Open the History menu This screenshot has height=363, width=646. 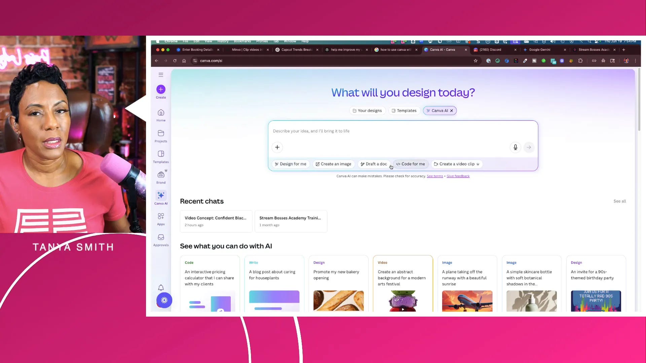tap(223, 41)
